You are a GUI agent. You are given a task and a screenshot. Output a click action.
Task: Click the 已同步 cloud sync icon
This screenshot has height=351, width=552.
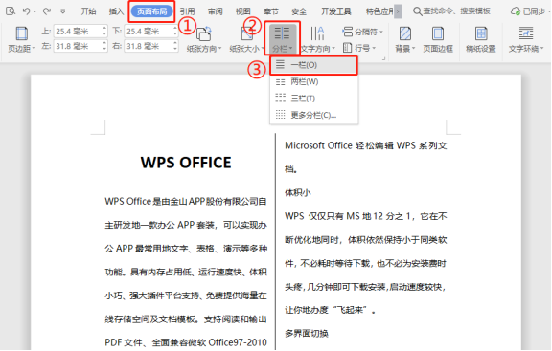516,11
